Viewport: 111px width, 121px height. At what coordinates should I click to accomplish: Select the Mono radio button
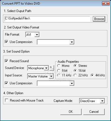pyautogui.click(x=59, y=66)
